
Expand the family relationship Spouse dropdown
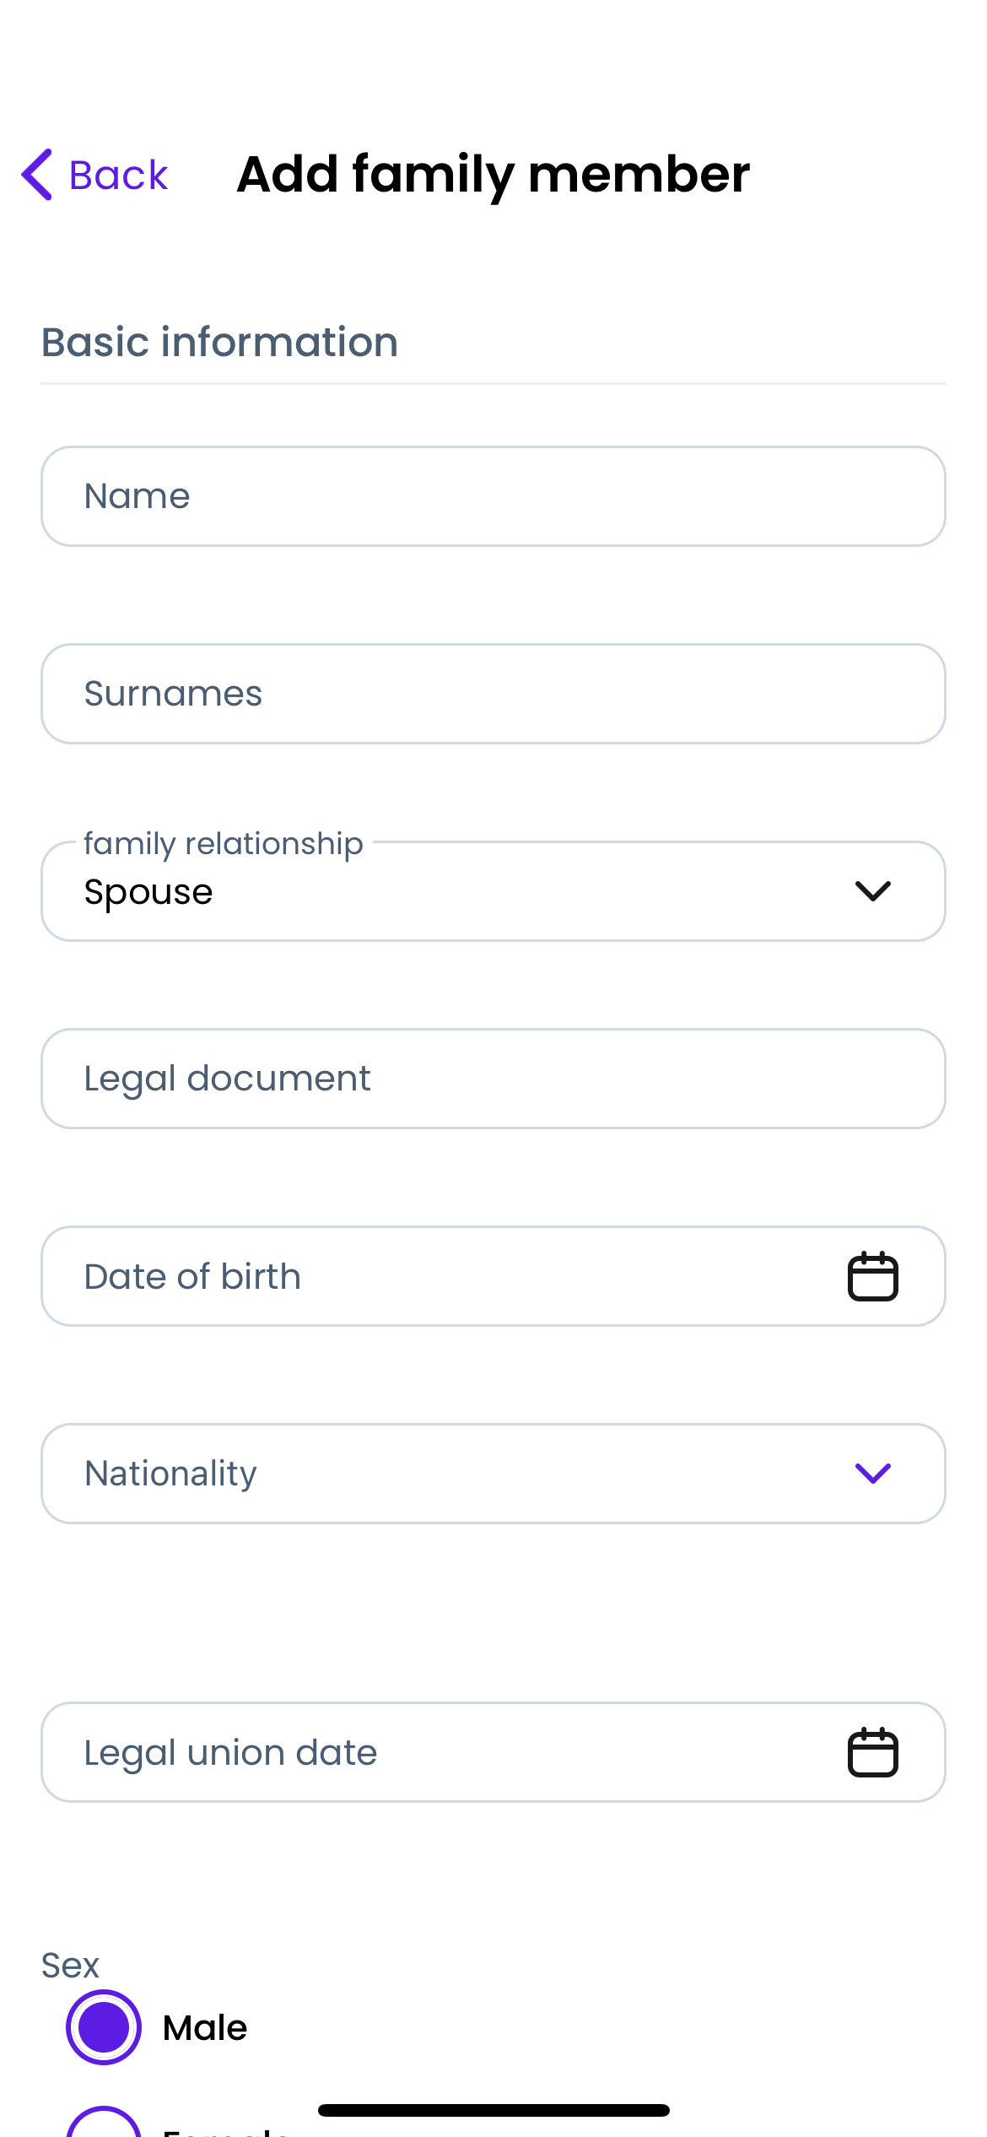click(x=493, y=891)
